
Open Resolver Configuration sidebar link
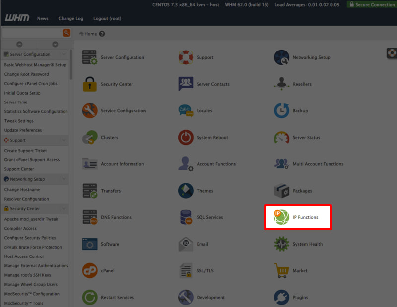click(x=26, y=199)
